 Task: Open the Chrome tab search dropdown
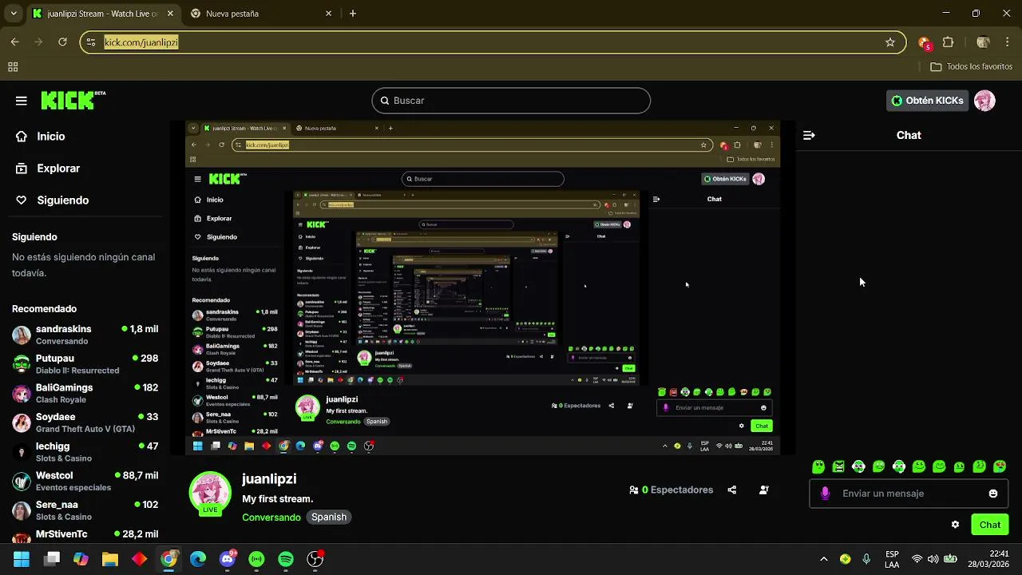[x=13, y=14]
